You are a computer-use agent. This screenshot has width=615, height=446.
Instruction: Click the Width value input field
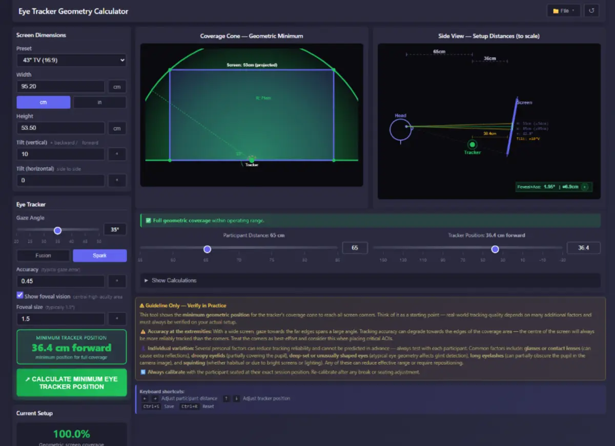[60, 87]
